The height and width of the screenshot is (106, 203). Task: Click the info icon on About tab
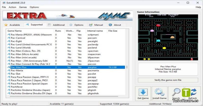click(110, 25)
